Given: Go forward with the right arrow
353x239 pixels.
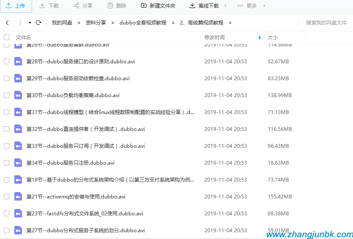Looking at the screenshot, I should click(20, 23).
